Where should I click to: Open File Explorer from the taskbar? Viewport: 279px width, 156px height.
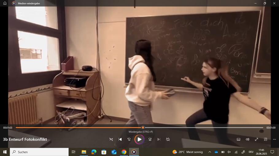click(84, 152)
